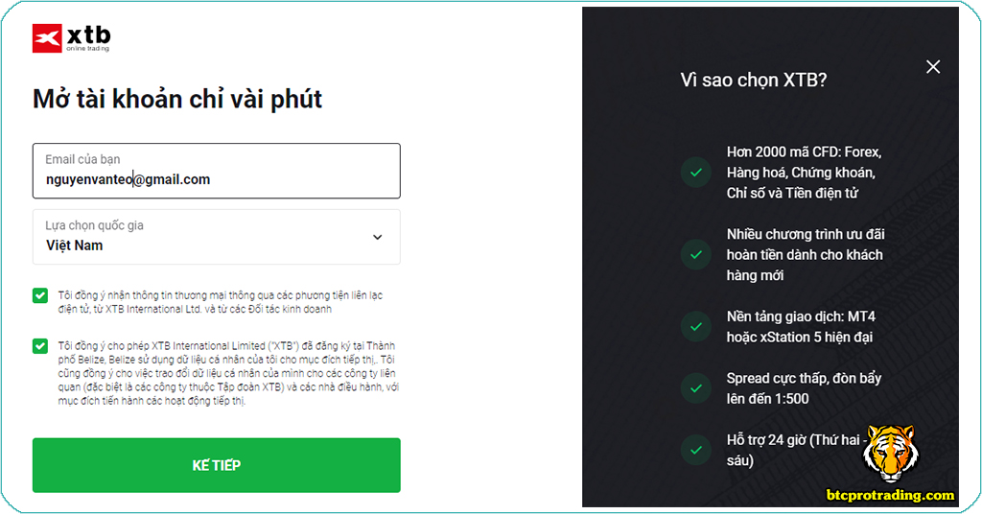The width and height of the screenshot is (982, 514).
Task: Click checkmark icon beside Nền tảng giao dịch
Action: coord(695,326)
